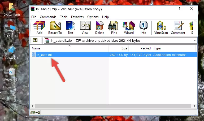This screenshot has width=204, height=121.
Task: Open the View file tool
Action: [85, 27]
